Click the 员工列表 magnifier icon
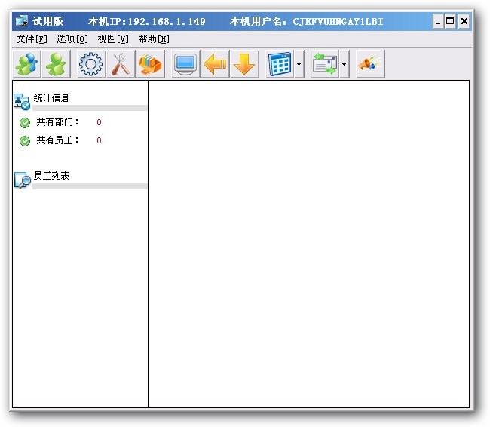Image resolution: width=490 pixels, height=427 pixels. [23, 180]
